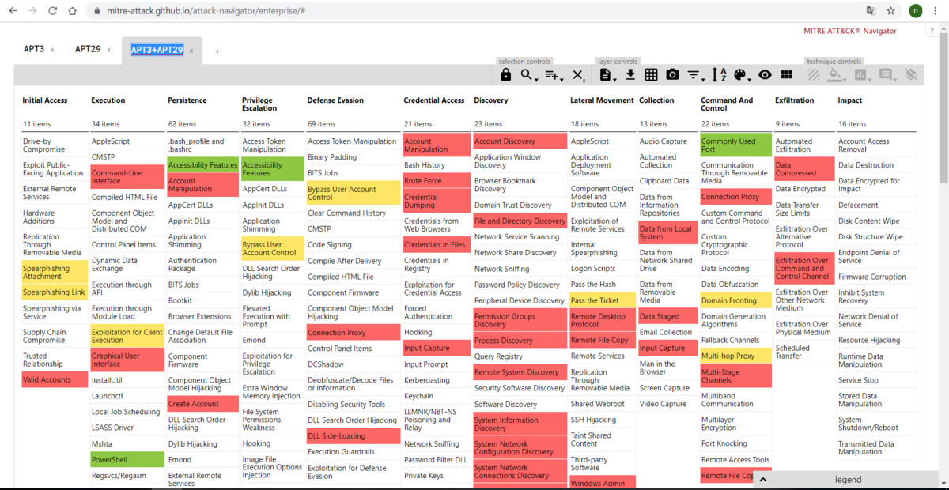Viewport: 949px width, 490px height.
Task: Switch to the APT29 tab
Action: 88,49
